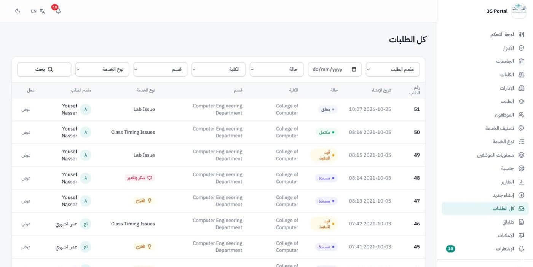Click the تصنيف الخدمة tag icon
Screen dimensions: 533x267
pos(521,128)
